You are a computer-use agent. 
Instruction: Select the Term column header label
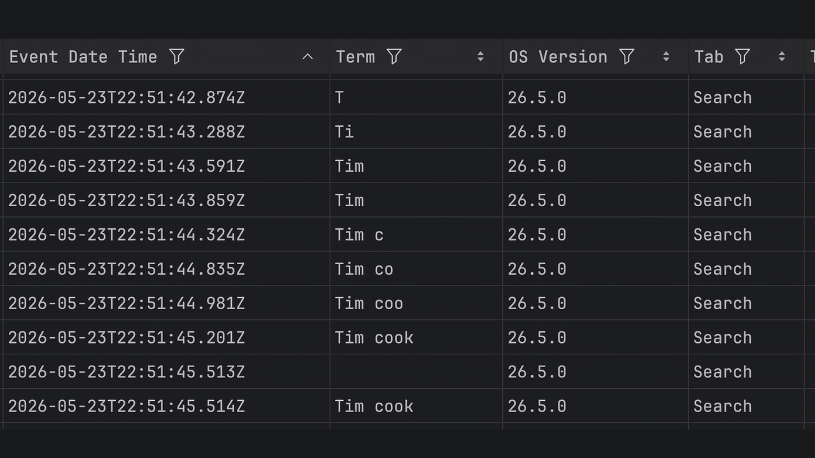[x=355, y=57]
